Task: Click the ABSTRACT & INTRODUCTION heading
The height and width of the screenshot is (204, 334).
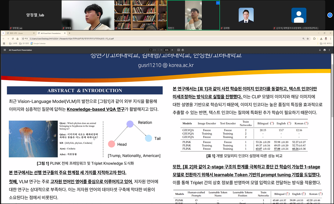Action: point(85,90)
